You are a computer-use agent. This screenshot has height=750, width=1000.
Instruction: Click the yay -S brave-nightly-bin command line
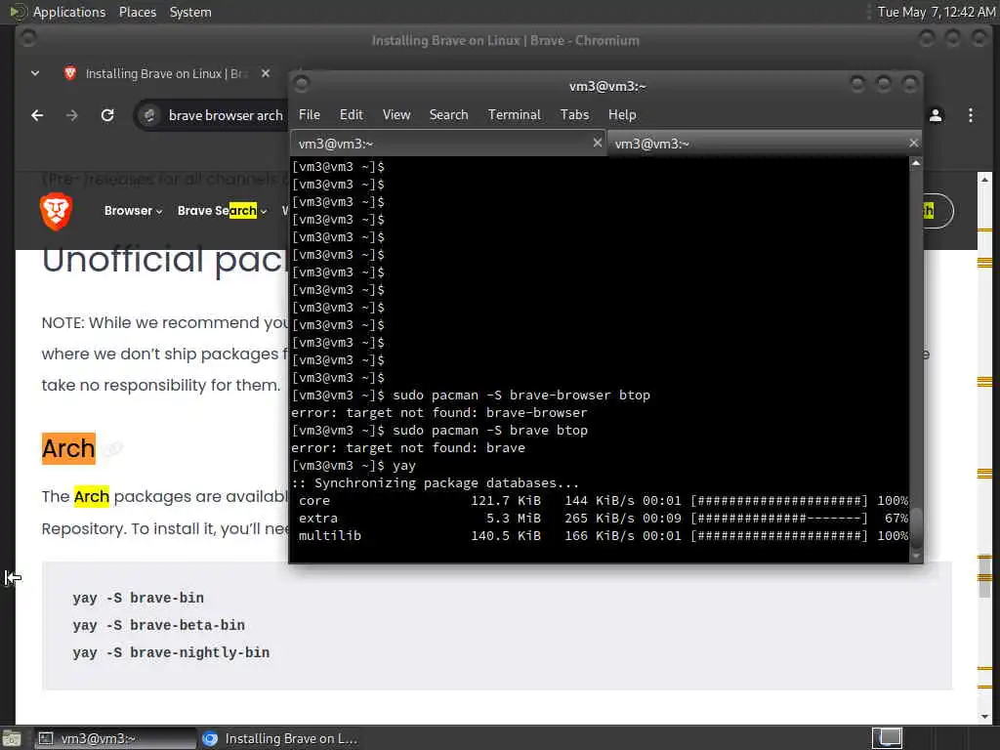click(171, 653)
